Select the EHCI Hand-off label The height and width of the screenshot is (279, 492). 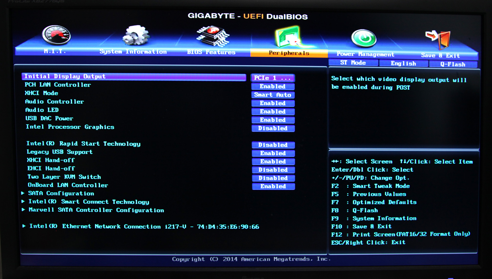click(51, 168)
